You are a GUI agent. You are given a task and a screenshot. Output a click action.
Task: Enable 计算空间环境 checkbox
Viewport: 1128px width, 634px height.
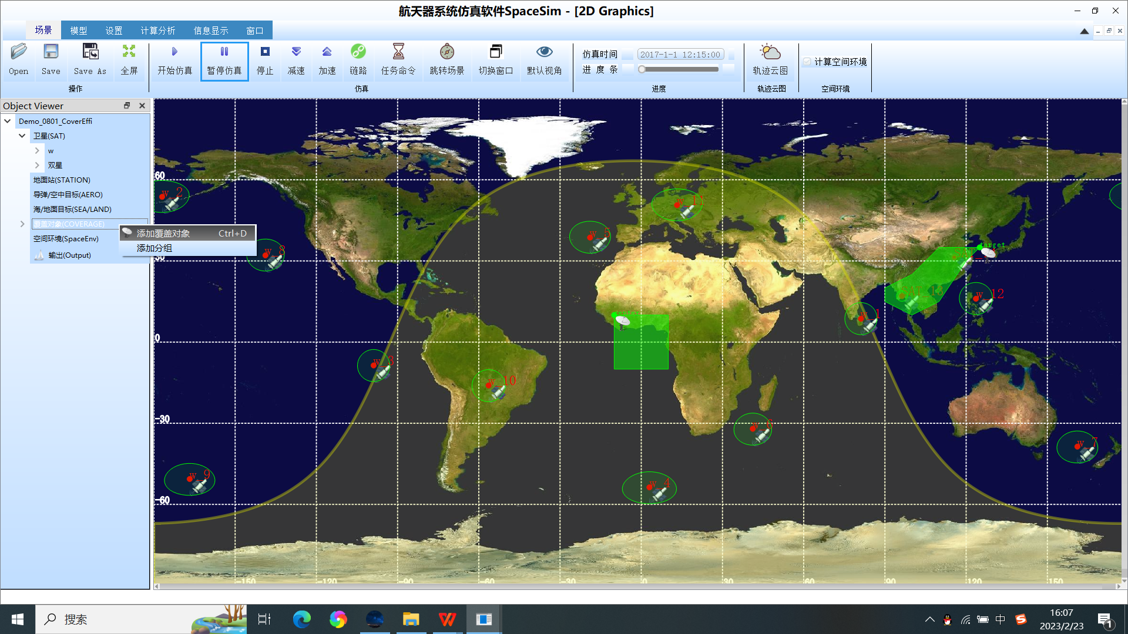(807, 62)
